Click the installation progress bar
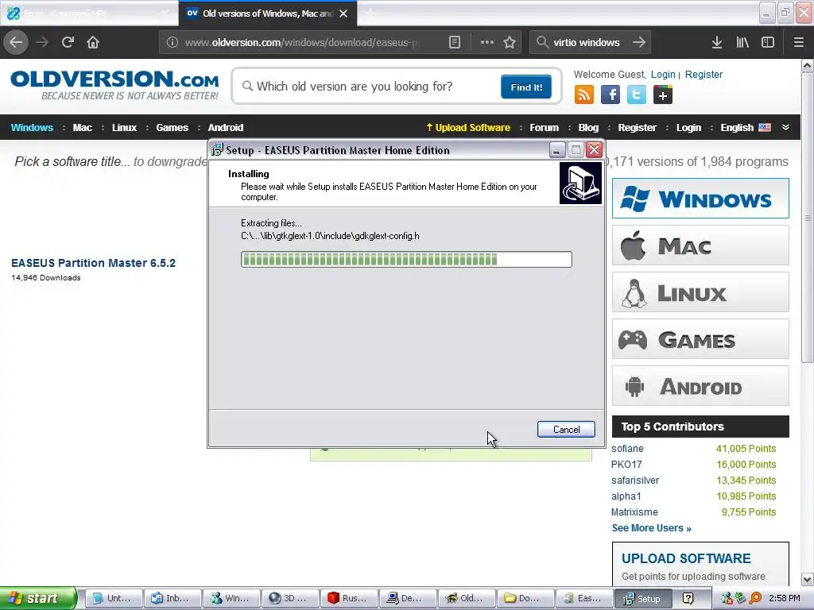814x610 pixels. pyautogui.click(x=406, y=260)
